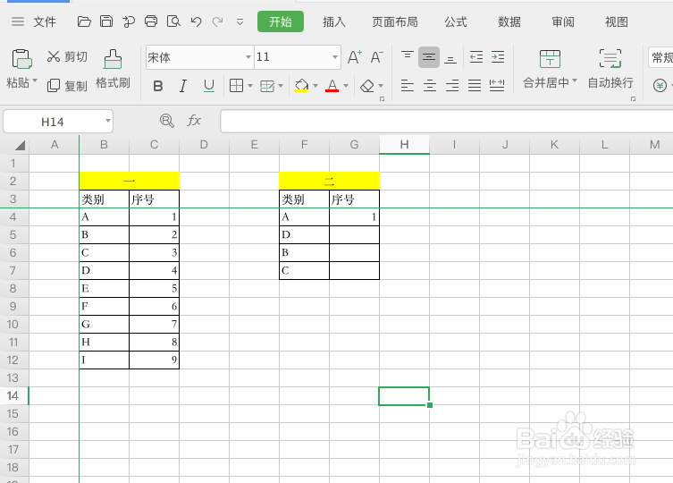Select column B header
The height and width of the screenshot is (483, 673).
coord(104,145)
